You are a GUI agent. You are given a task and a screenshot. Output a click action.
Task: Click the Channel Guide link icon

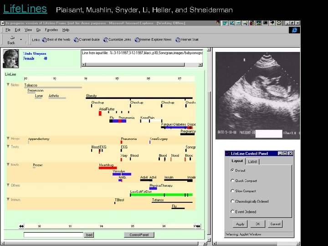(76, 40)
